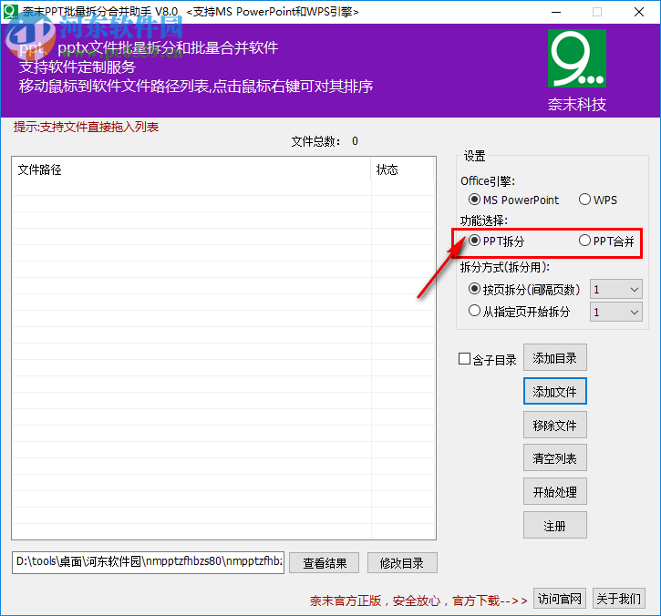Click the 添加目录 button

tap(554, 358)
